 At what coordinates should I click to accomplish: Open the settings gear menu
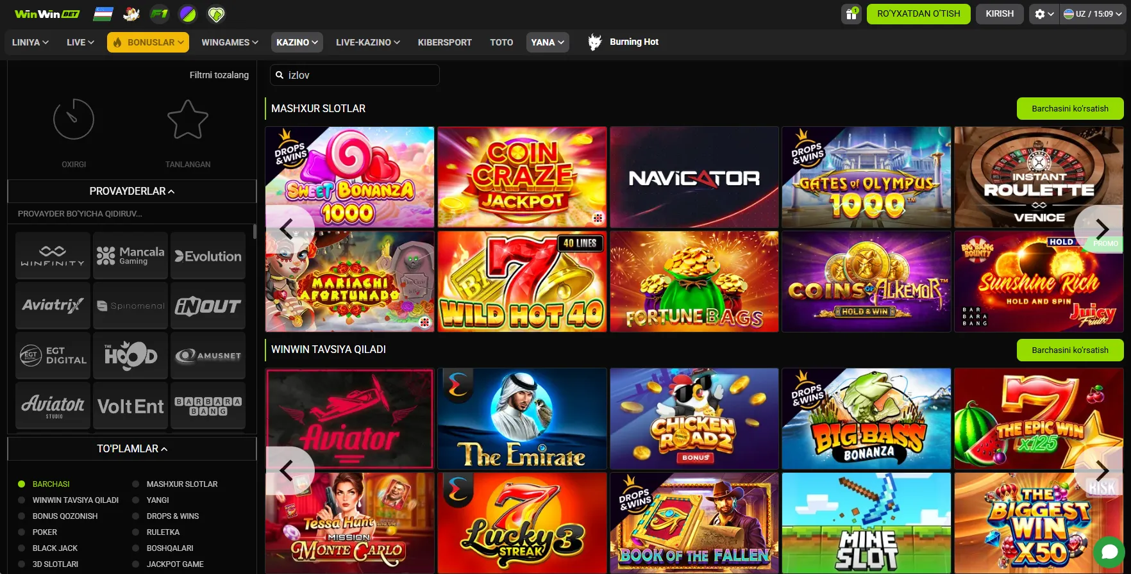tap(1044, 14)
